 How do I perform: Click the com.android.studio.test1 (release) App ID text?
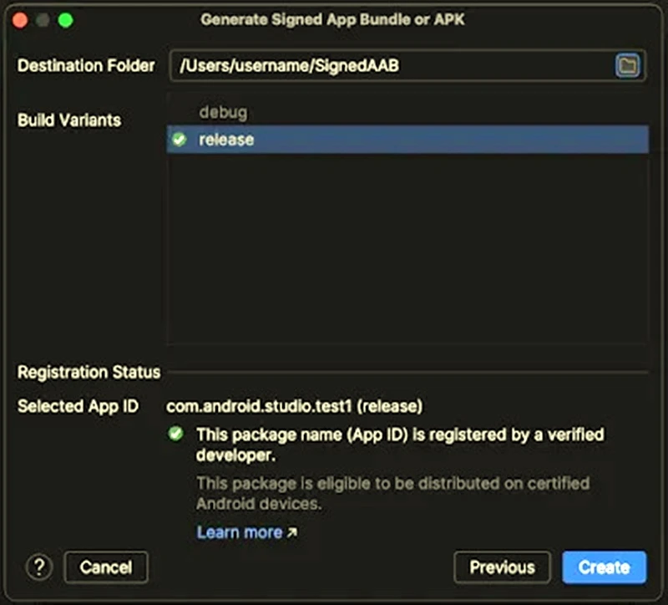tap(295, 406)
